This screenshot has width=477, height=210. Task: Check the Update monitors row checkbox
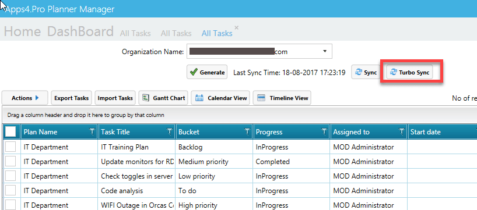[x=10, y=162]
